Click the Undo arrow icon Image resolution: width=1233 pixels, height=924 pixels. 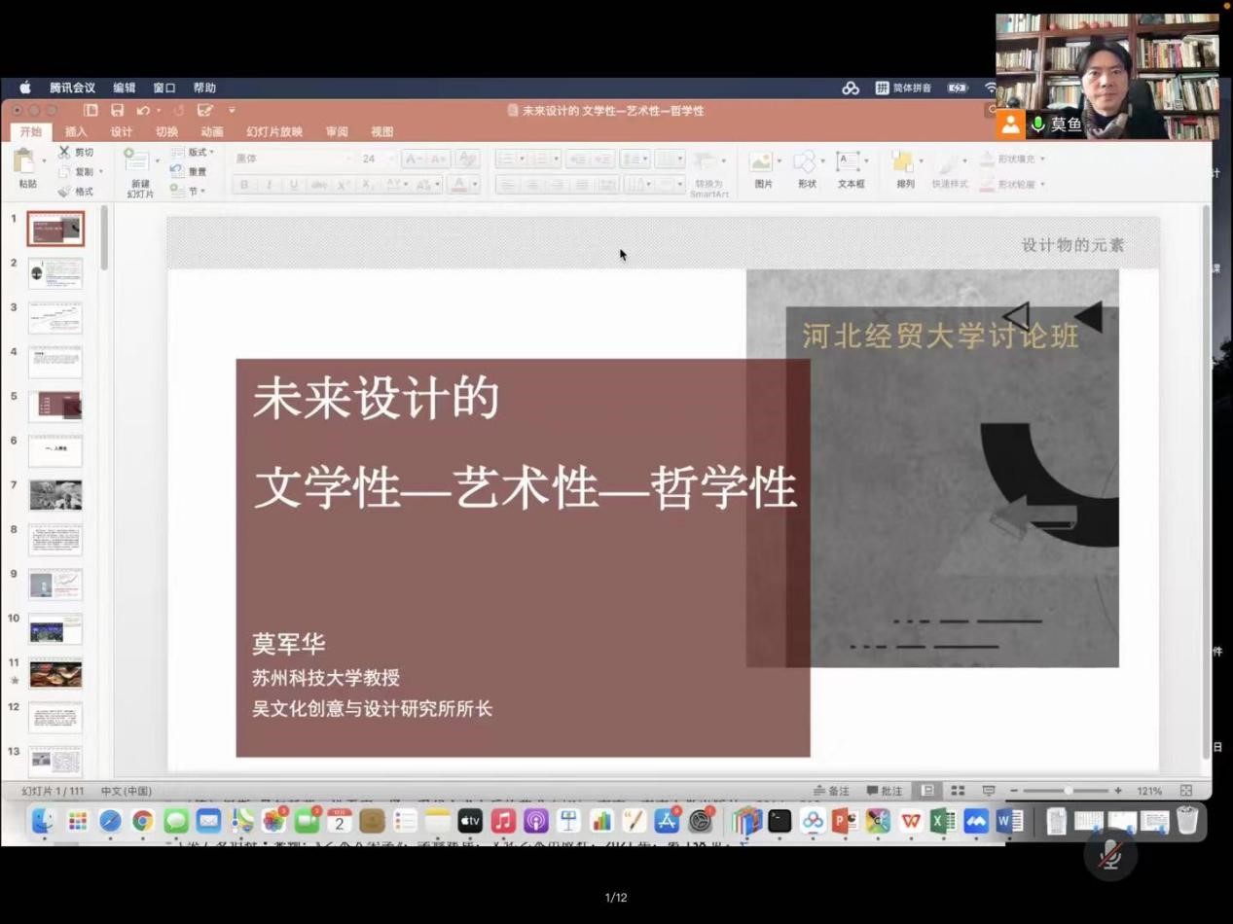[143, 111]
